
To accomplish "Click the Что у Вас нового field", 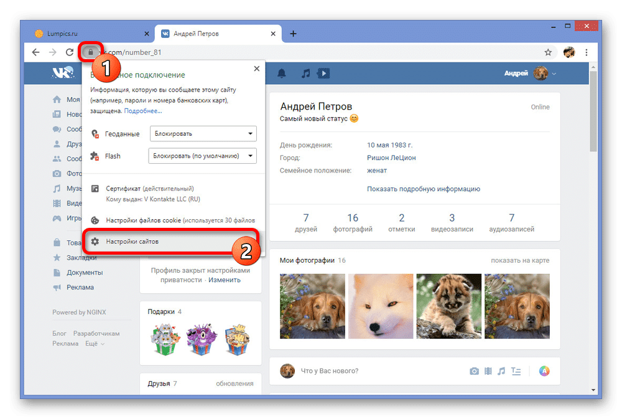I will coord(373,371).
